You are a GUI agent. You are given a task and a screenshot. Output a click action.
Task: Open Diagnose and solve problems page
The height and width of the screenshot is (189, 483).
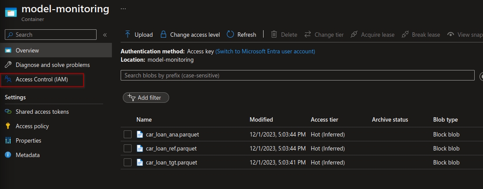click(x=52, y=65)
